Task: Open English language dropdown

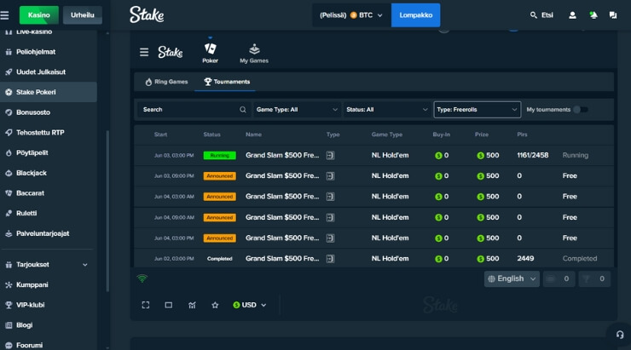Action: (512, 278)
